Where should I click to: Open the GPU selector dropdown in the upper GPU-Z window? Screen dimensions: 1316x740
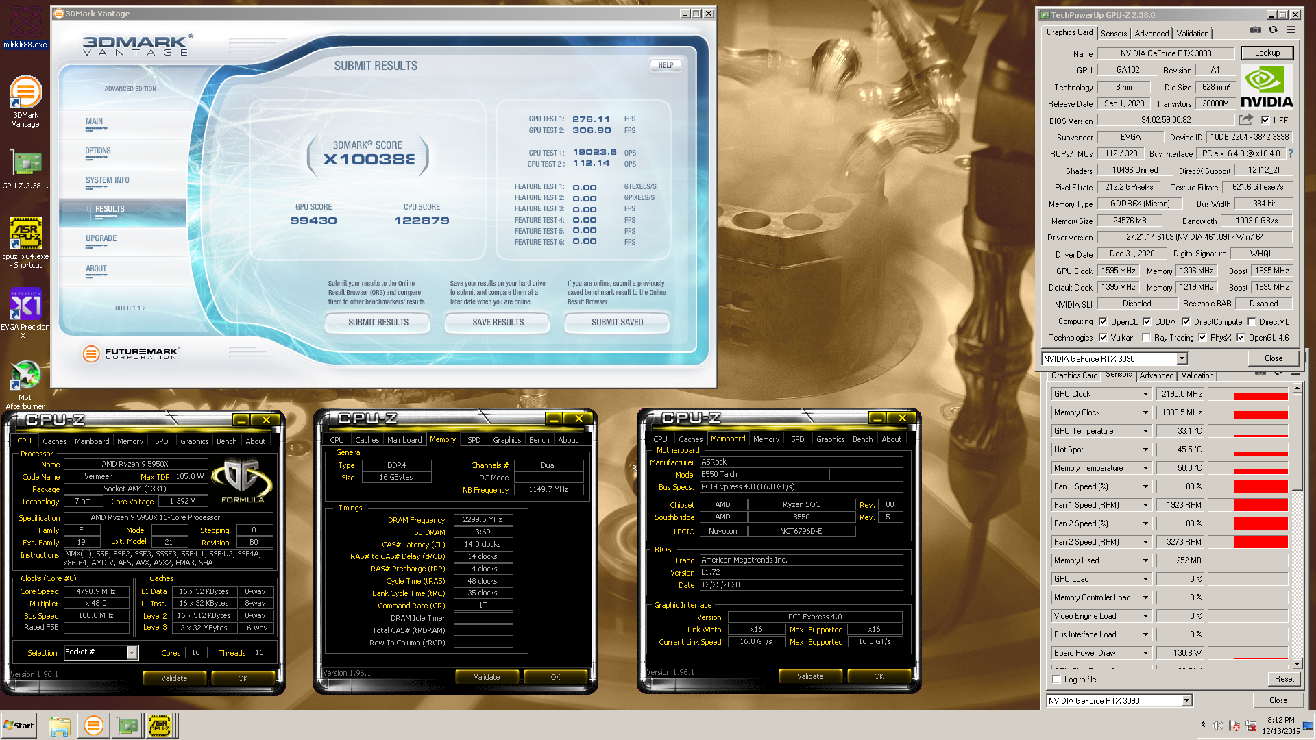1182,358
